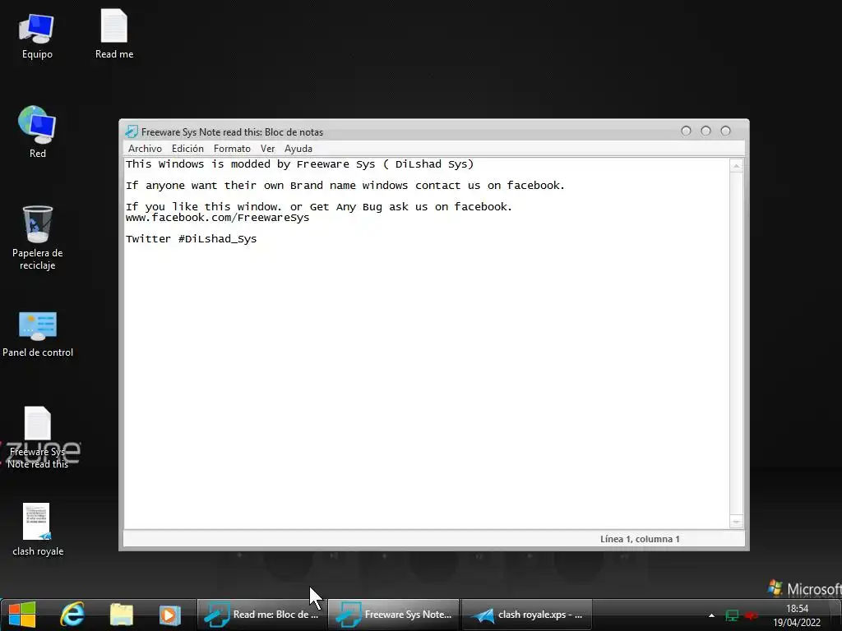Maximize the Notepad window
This screenshot has width=842, height=631.
[x=706, y=131]
